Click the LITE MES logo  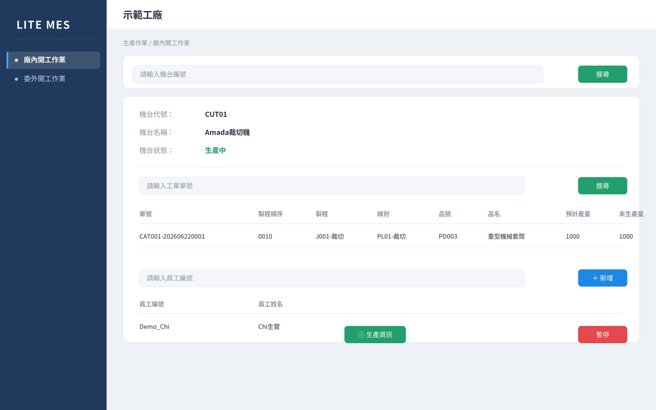click(43, 25)
